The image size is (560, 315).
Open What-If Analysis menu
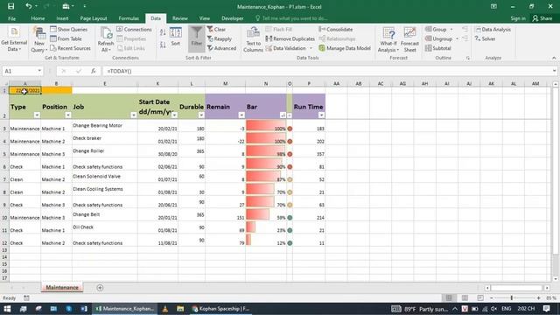click(388, 39)
